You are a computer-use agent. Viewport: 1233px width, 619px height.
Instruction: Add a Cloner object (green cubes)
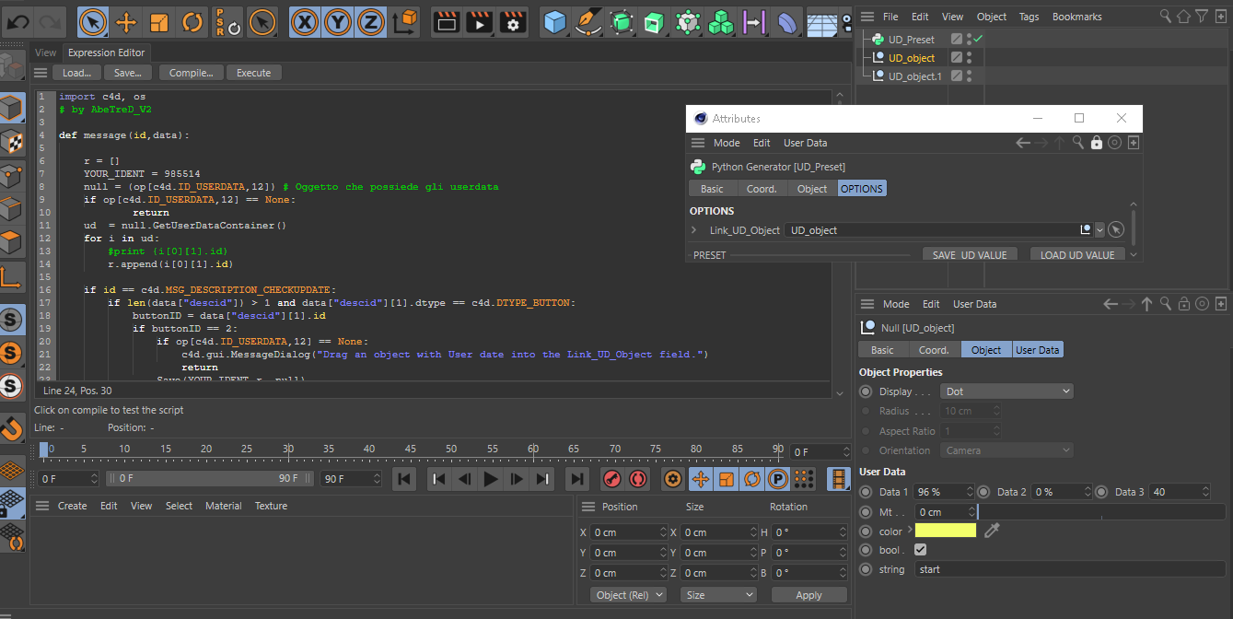[x=721, y=21]
